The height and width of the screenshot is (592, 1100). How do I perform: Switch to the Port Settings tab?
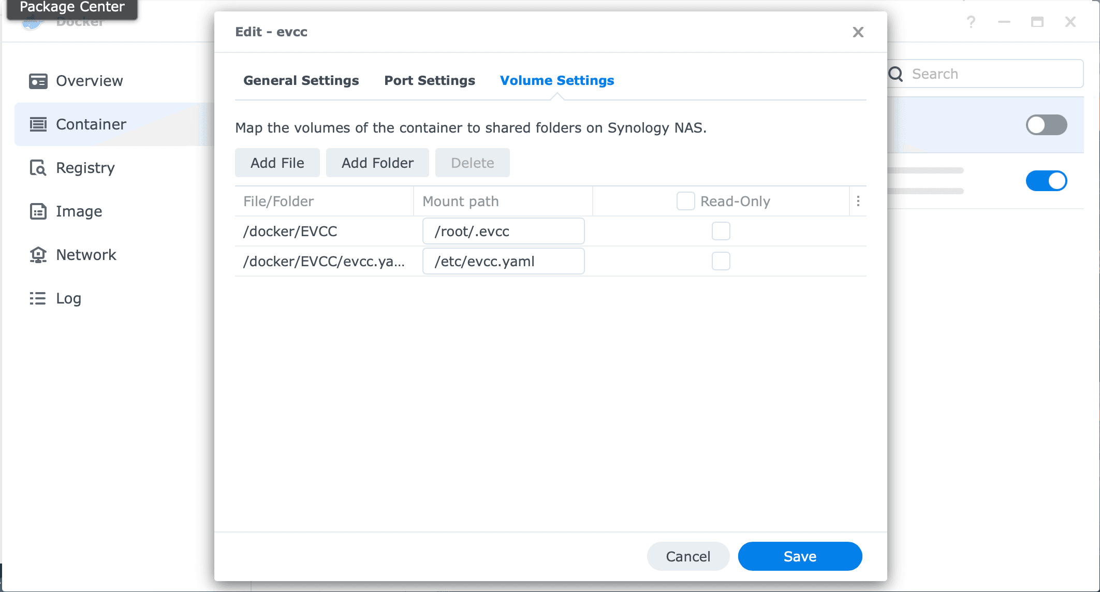pos(429,80)
